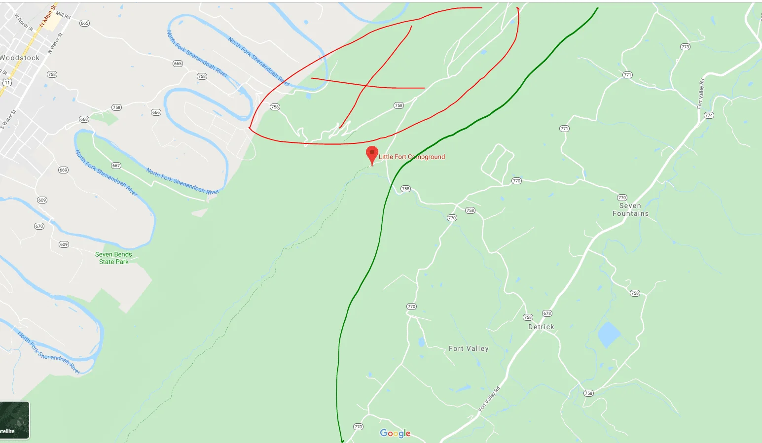Switch to Satellite view thumbnail

point(14,420)
